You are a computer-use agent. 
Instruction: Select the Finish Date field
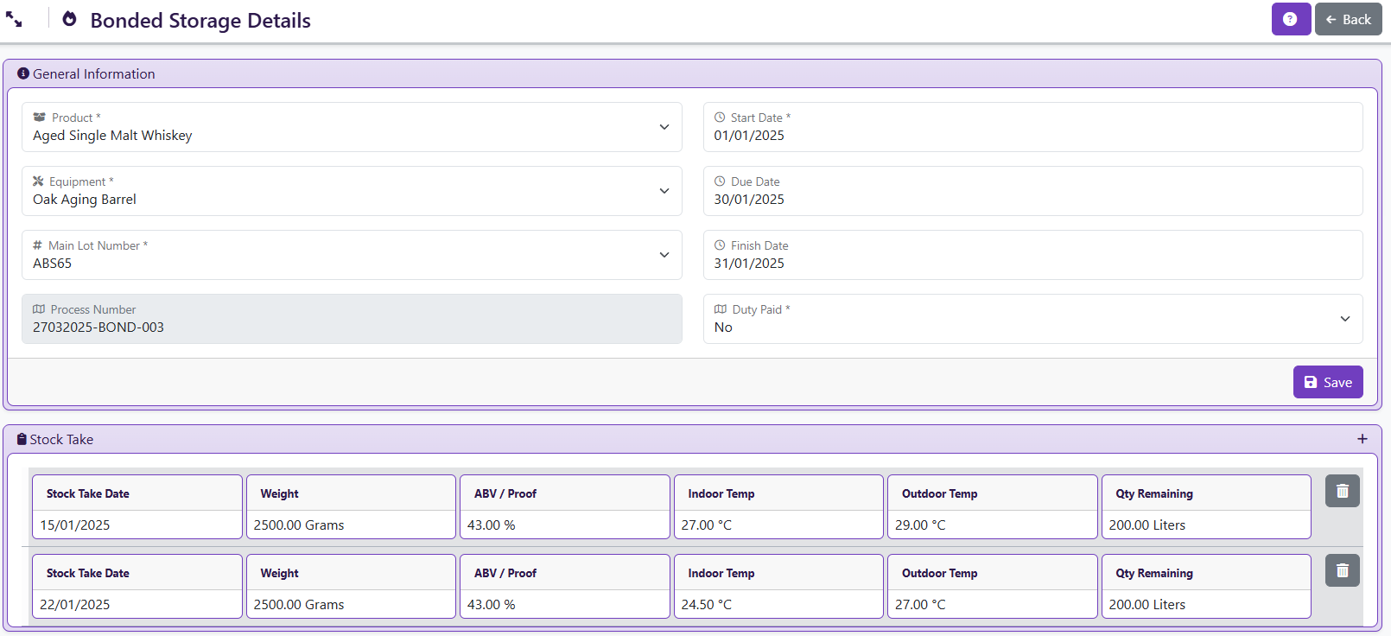tap(1032, 264)
